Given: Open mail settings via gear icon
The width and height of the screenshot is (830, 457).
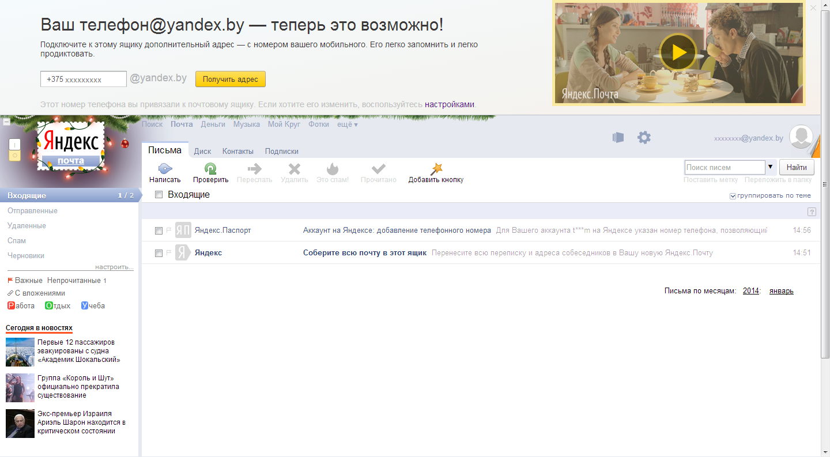Looking at the screenshot, I should pyautogui.click(x=644, y=138).
